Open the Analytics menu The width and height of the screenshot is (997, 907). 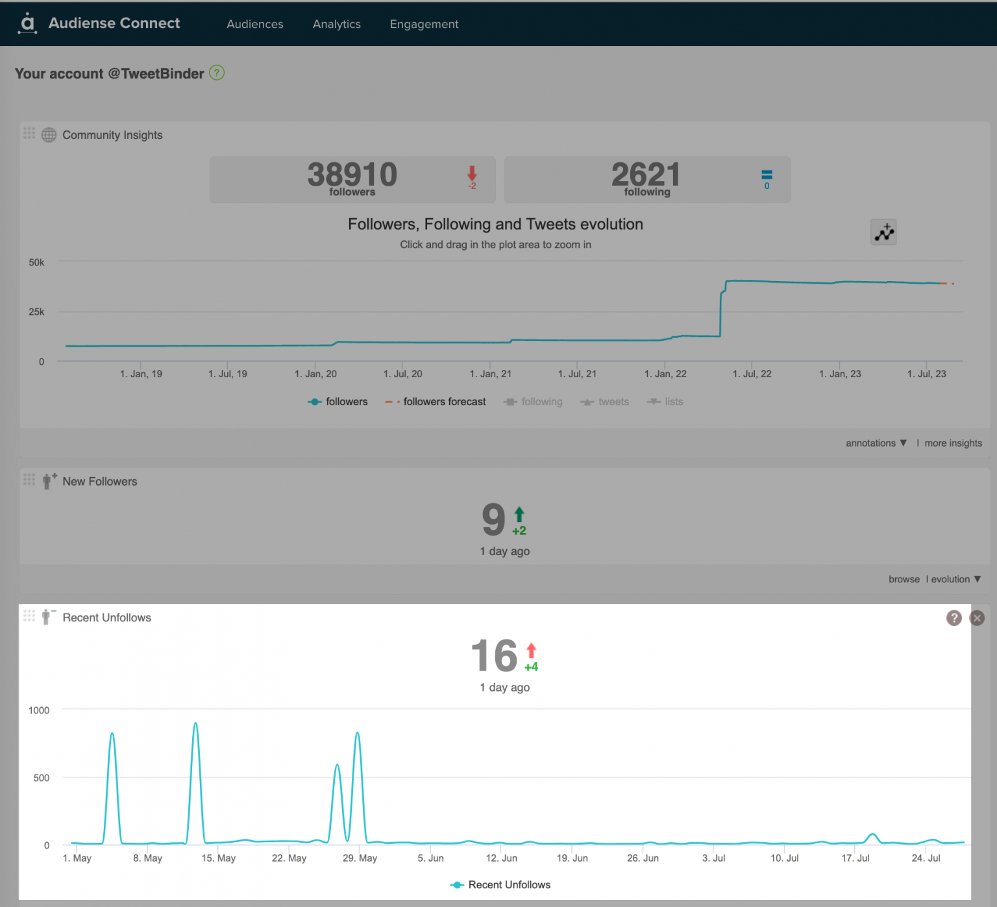click(336, 24)
